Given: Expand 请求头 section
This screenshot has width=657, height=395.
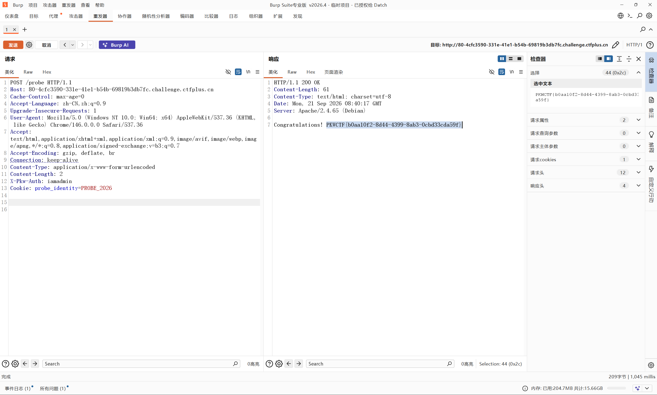Looking at the screenshot, I should tap(639, 173).
